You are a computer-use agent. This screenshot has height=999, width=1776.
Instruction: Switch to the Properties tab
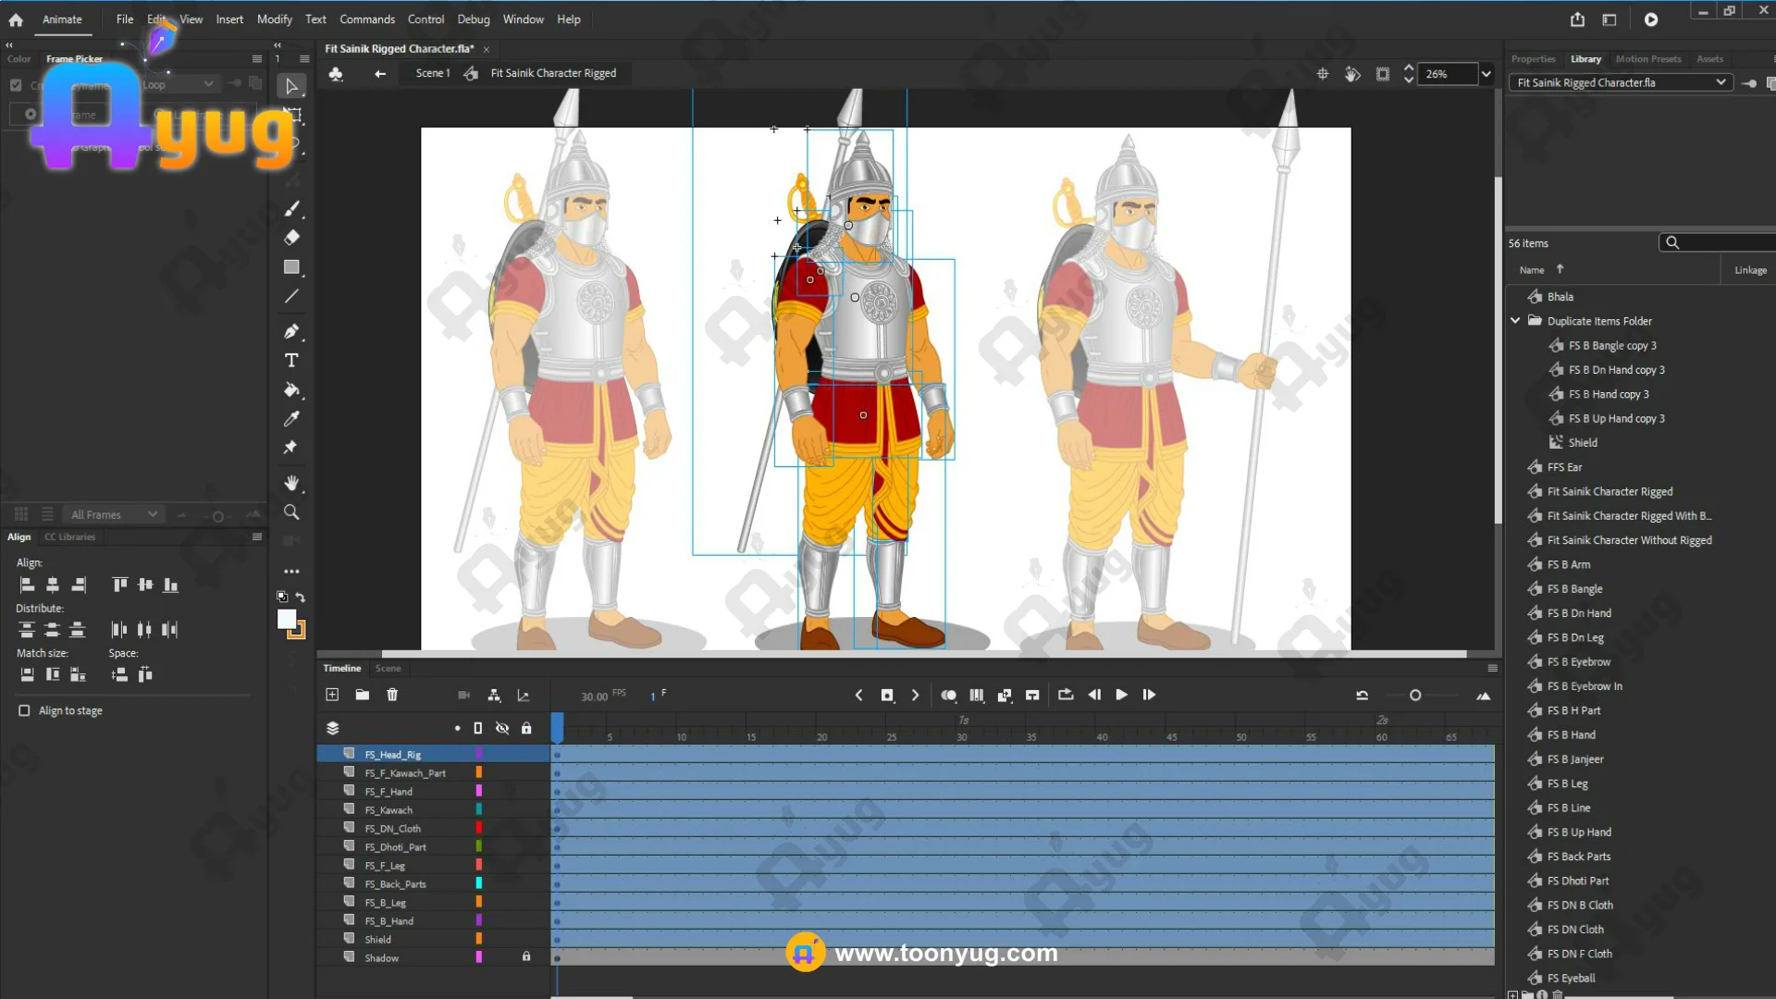coord(1533,58)
